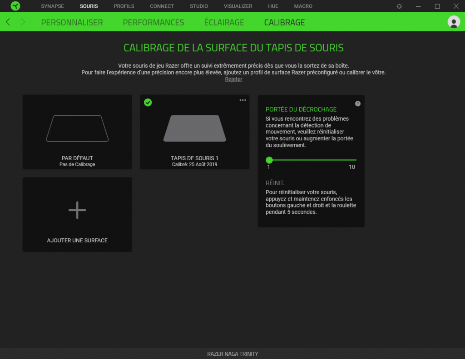Select the SOURIS top tab
The height and width of the screenshot is (359, 465).
click(x=89, y=6)
